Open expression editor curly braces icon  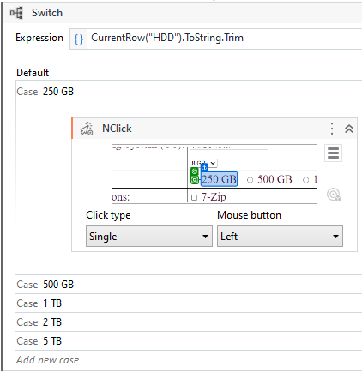[x=79, y=39]
